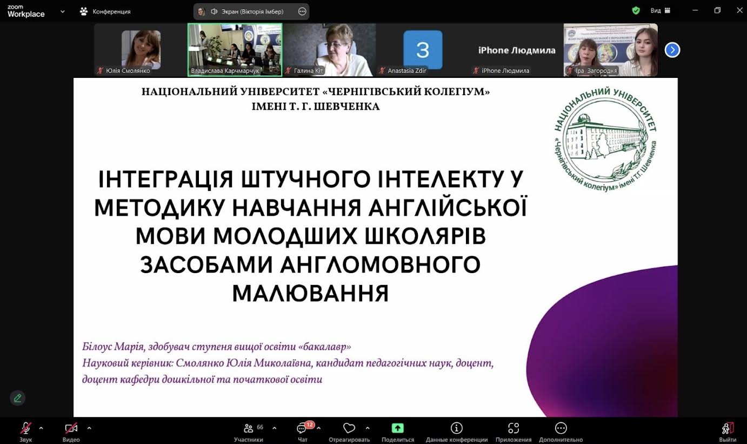Open Данные конференции info icon
The height and width of the screenshot is (444, 747).
pos(457,431)
